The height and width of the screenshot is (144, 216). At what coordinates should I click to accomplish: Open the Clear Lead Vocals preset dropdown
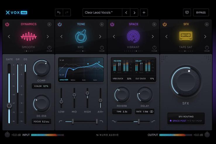coord(102,13)
